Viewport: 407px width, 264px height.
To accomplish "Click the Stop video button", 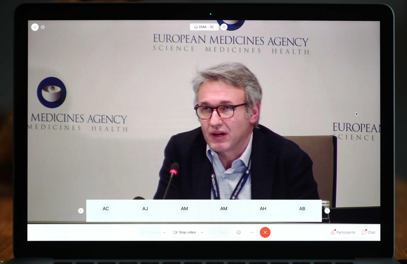I will [185, 232].
